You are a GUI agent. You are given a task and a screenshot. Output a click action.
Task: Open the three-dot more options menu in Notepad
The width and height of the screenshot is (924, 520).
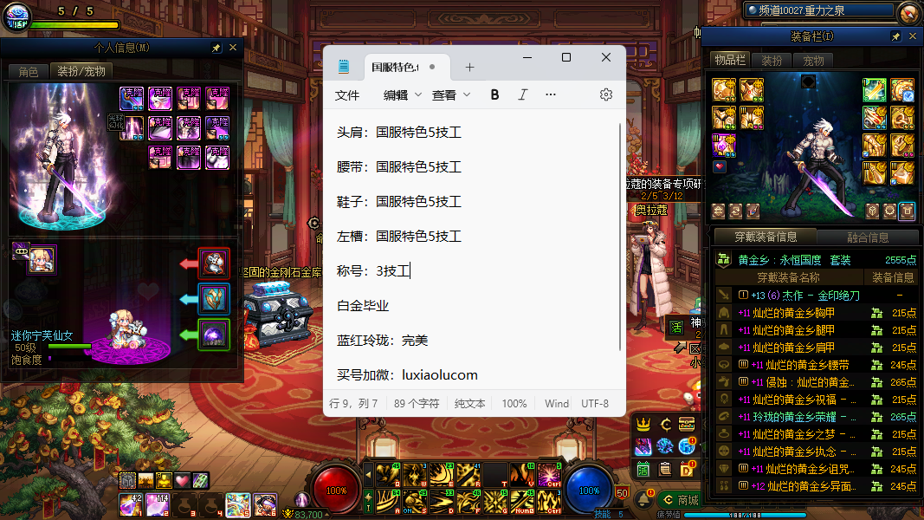[551, 95]
